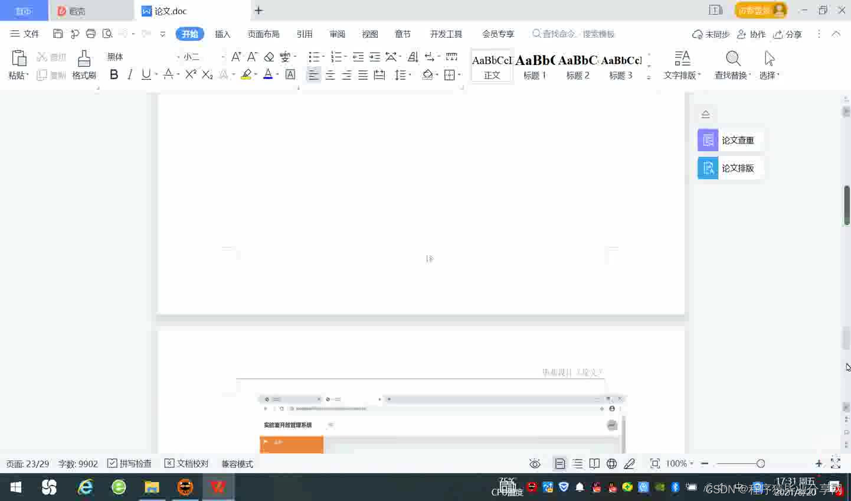
Task: Apply subscript X₂ formatting
Action: point(207,74)
